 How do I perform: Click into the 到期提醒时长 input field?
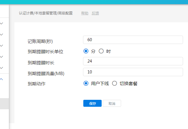[133, 61]
